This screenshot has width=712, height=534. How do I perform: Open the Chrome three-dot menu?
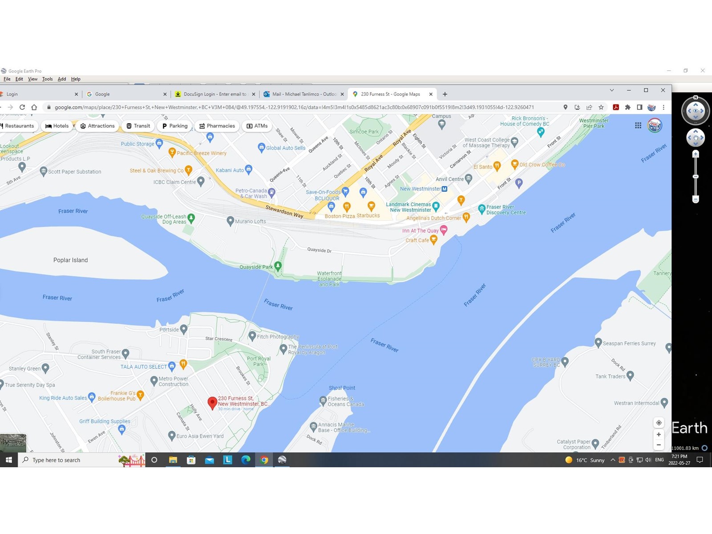coord(663,107)
